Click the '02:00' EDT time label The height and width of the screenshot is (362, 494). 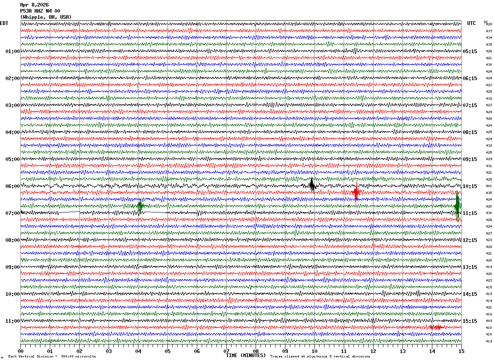[13, 78]
